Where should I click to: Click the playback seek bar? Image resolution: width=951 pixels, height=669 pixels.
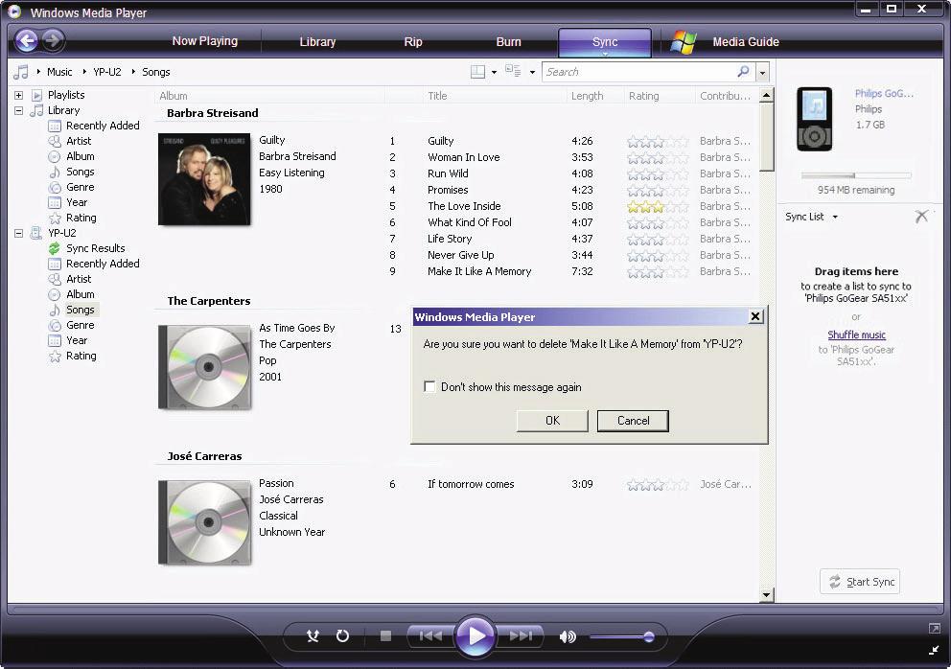pos(475,609)
